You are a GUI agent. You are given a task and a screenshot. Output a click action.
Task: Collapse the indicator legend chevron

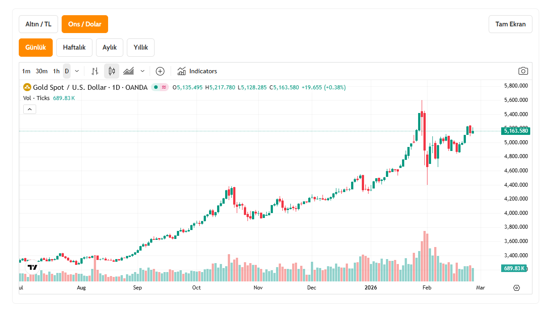[x=29, y=109]
